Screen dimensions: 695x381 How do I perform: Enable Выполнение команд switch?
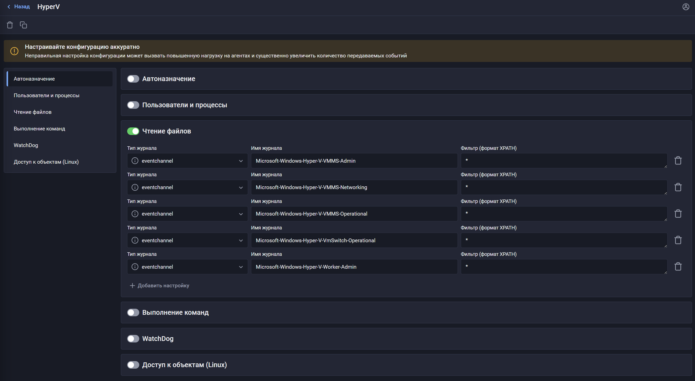tap(133, 313)
